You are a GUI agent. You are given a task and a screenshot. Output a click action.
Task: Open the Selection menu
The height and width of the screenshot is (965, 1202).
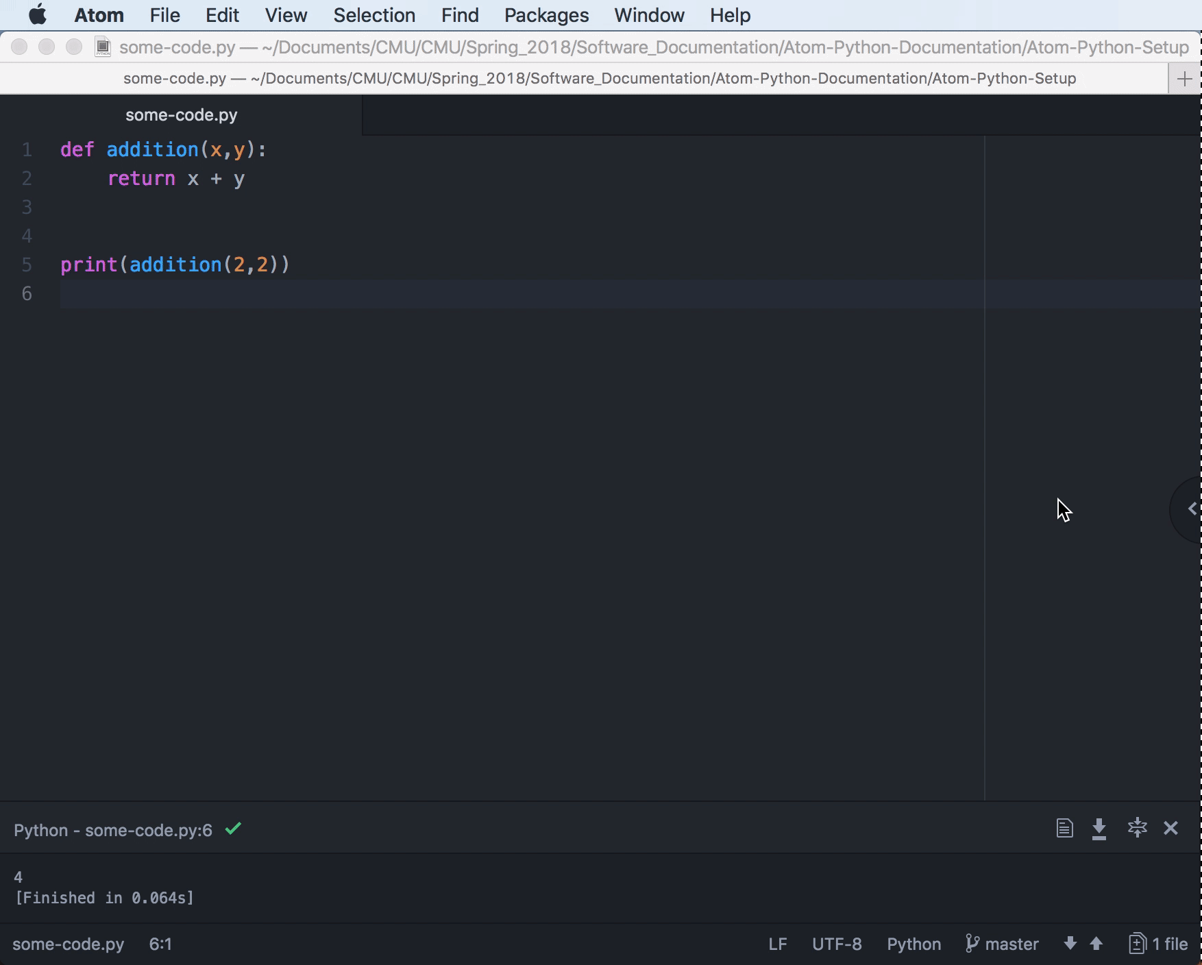tap(374, 15)
